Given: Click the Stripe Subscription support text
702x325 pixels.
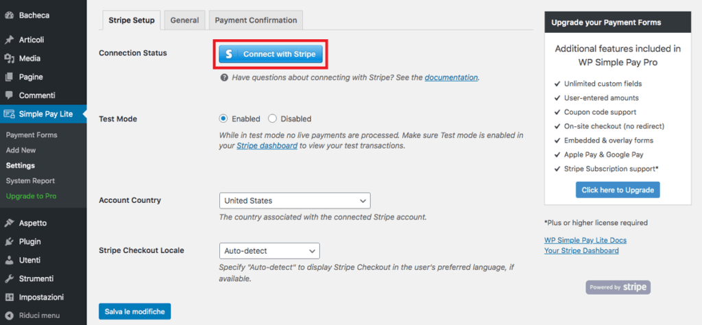Looking at the screenshot, I should pos(611,169).
